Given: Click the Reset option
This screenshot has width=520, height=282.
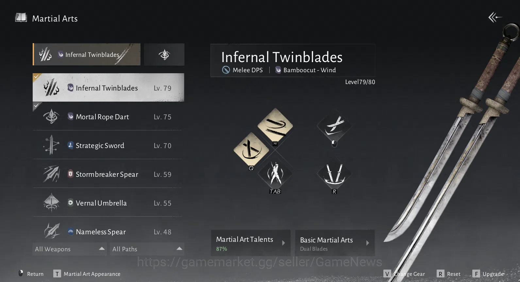Looking at the screenshot, I should pos(449,274).
